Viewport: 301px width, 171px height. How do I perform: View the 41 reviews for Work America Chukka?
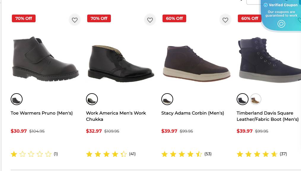click(x=132, y=154)
